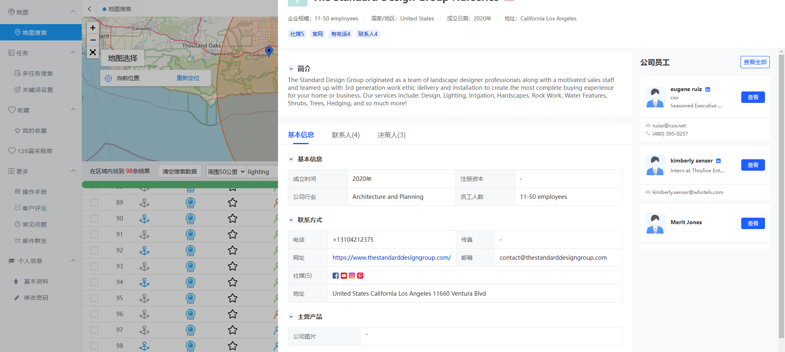Open the 周围50公里 radius dropdown
This screenshot has width=785, height=352.
(226, 172)
